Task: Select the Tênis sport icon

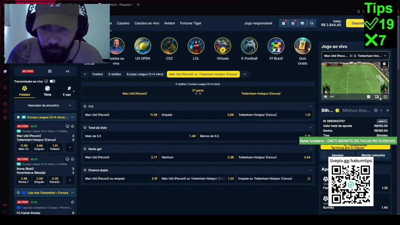Action: coord(47,91)
